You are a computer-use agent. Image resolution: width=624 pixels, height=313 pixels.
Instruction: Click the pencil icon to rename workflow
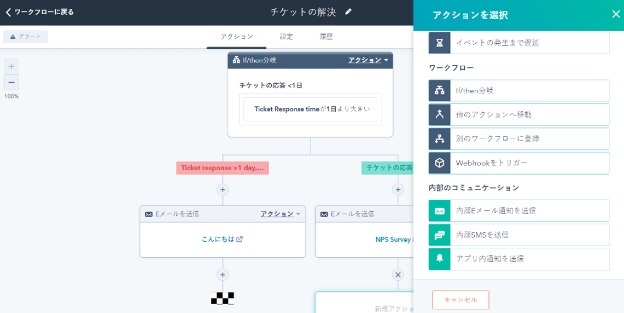[348, 11]
